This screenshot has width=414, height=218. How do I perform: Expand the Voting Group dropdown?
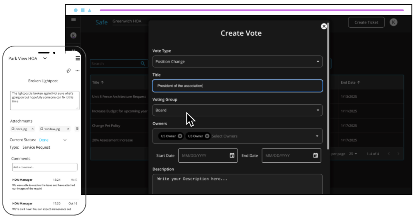point(318,110)
